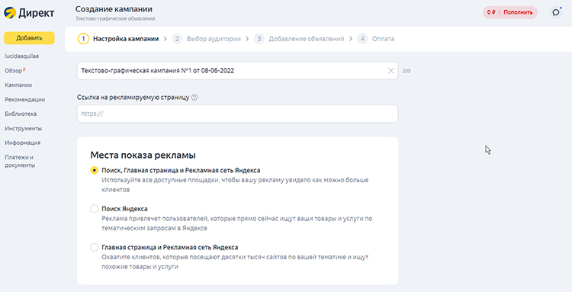The height and width of the screenshot is (292, 572).
Task: Go to Выбор аудитории step
Action: (x=214, y=39)
